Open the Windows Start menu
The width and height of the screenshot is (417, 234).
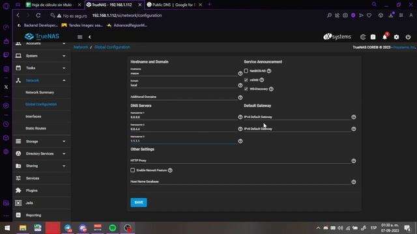[x=7, y=228]
